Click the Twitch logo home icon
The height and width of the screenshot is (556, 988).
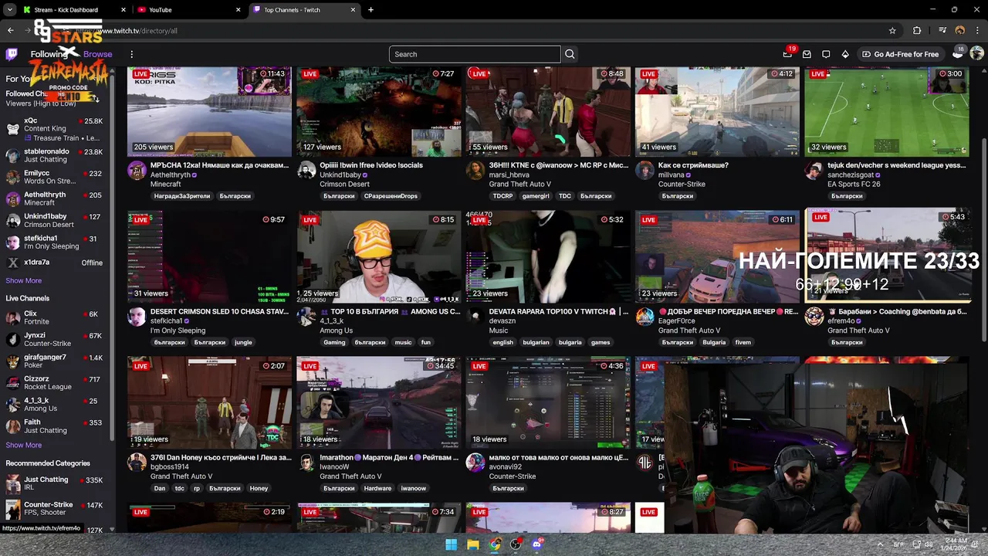click(12, 54)
